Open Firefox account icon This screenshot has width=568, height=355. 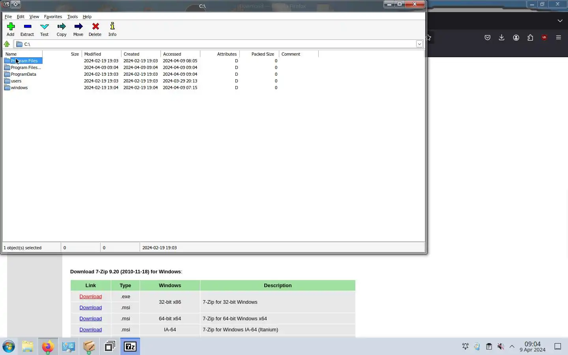[x=516, y=37]
